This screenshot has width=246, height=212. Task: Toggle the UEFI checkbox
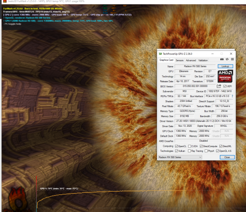(224, 86)
